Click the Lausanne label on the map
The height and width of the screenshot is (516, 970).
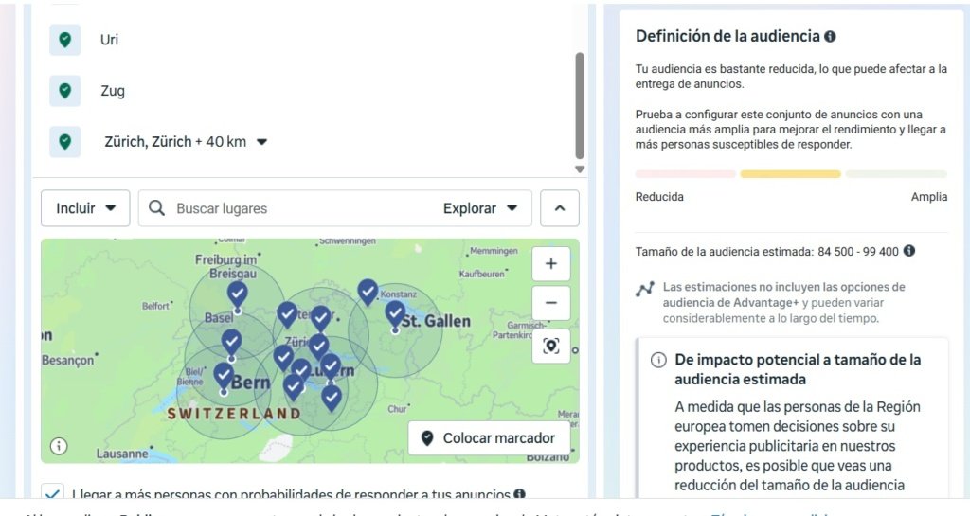tap(122, 454)
